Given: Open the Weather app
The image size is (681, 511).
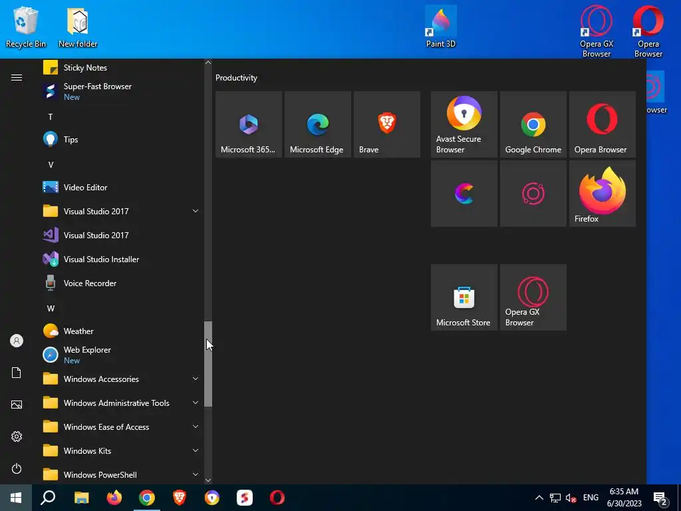Looking at the screenshot, I should pos(121,331).
